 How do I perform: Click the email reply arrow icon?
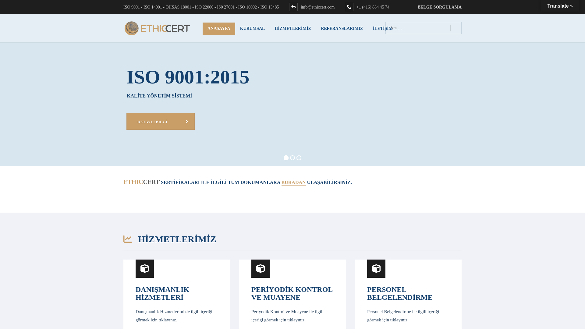click(293, 7)
